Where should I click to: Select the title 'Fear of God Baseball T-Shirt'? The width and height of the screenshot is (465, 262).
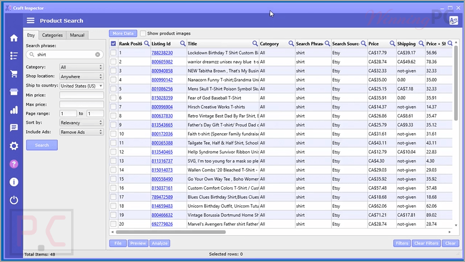215,98
